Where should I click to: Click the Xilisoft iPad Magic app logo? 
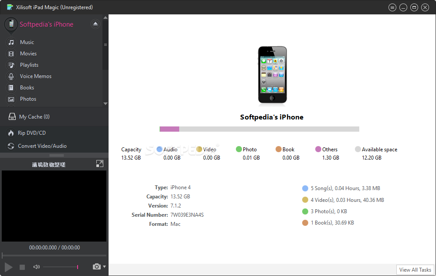tap(10, 7)
